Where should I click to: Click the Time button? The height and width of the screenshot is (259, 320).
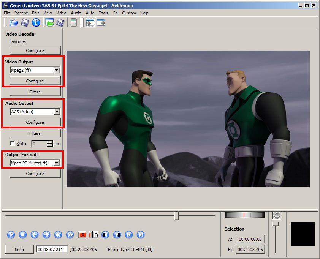(19, 249)
